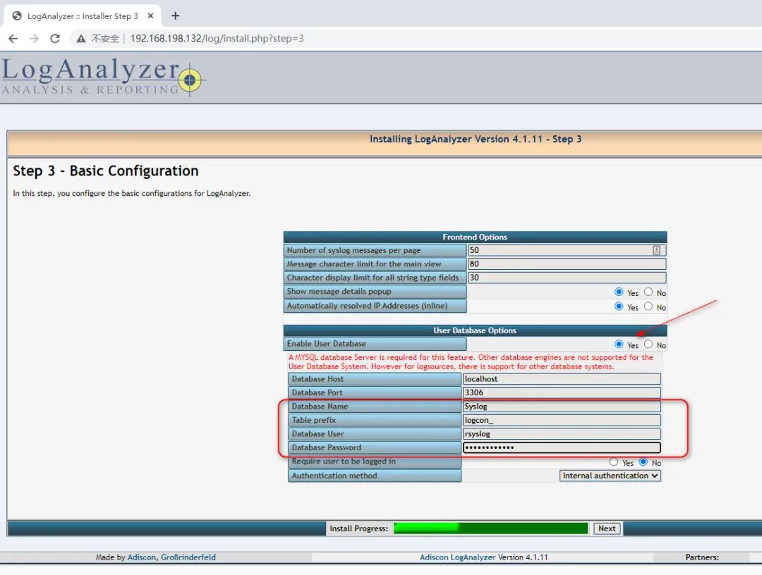This screenshot has width=762, height=575.
Task: Reload the installer page
Action: click(x=54, y=39)
